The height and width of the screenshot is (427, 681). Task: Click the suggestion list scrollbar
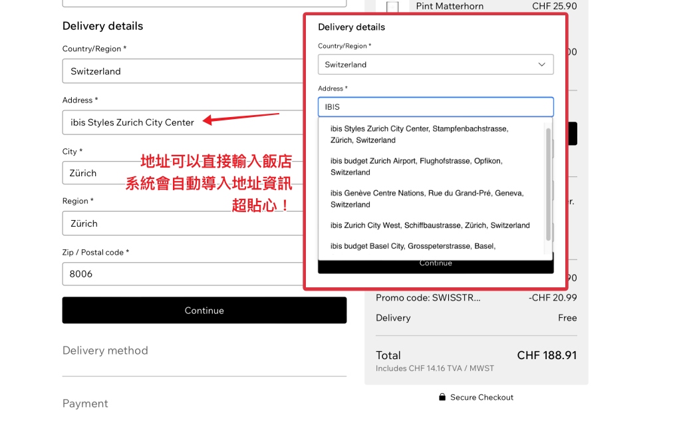coord(548,184)
